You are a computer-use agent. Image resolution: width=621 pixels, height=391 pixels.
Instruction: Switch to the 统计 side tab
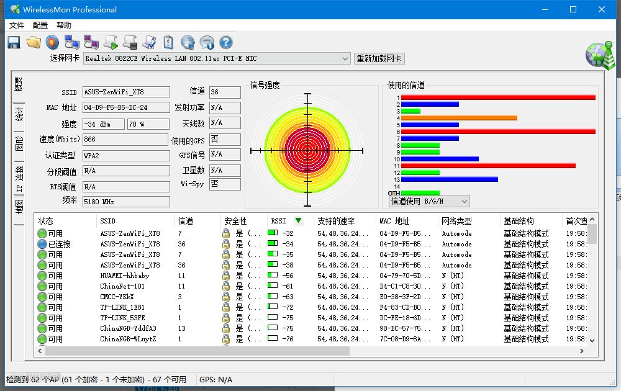[x=19, y=115]
